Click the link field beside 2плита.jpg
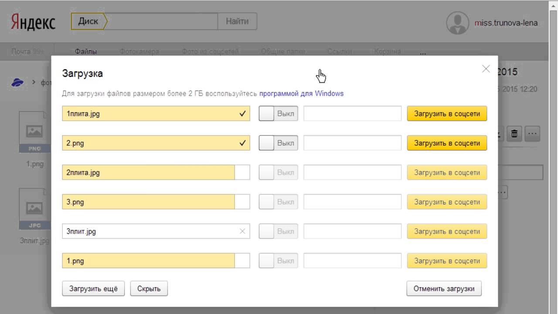The height and width of the screenshot is (314, 558). [352, 173]
